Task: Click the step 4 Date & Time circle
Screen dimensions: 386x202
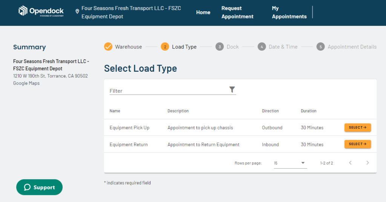Action: [x=262, y=47]
